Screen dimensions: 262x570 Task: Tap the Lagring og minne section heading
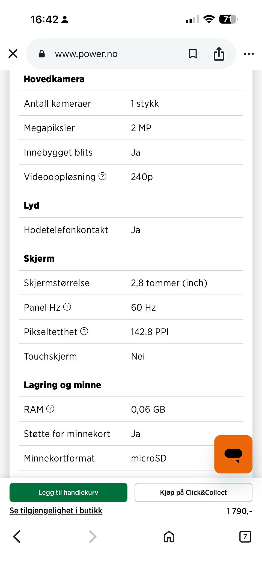62,385
